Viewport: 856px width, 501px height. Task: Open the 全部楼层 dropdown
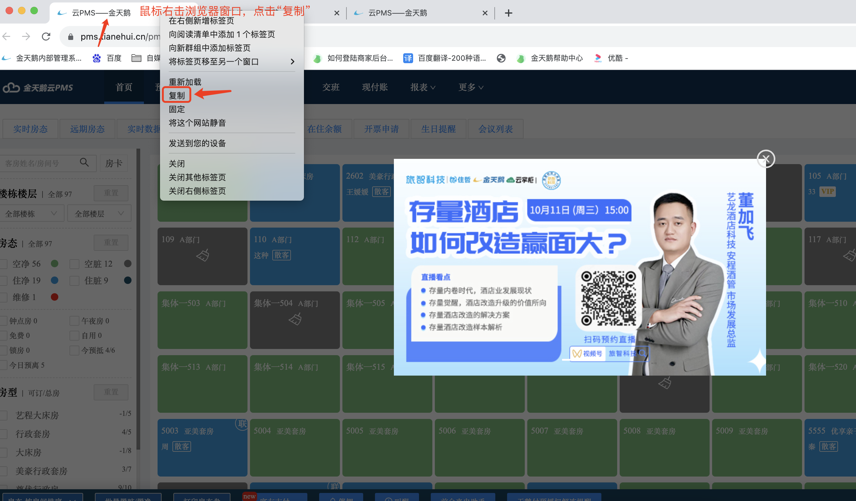tap(100, 214)
